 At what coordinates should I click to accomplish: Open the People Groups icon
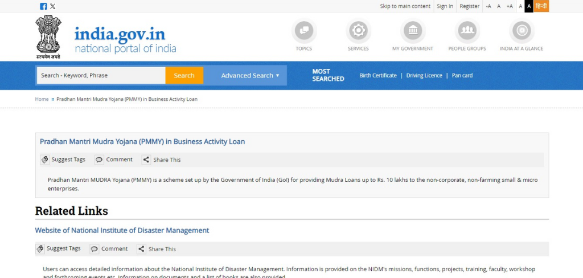pos(467,31)
